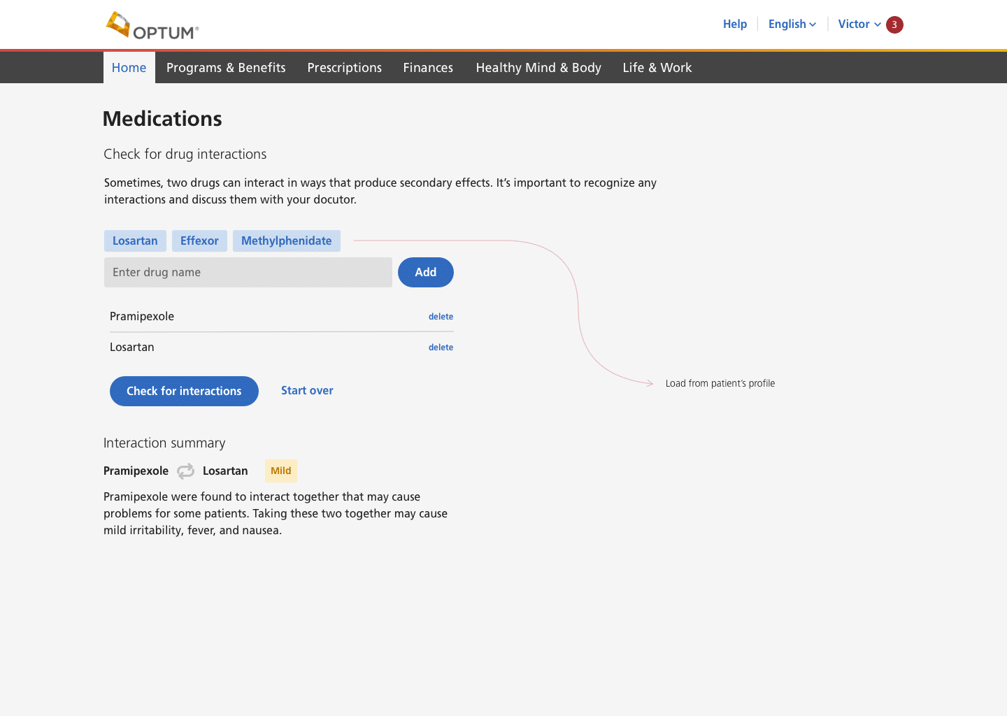This screenshot has height=716, width=1007.
Task: Click the interaction arrows icon beside Pramipexole
Action: [185, 471]
